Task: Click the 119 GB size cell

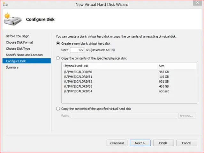Action: [x=164, y=76]
